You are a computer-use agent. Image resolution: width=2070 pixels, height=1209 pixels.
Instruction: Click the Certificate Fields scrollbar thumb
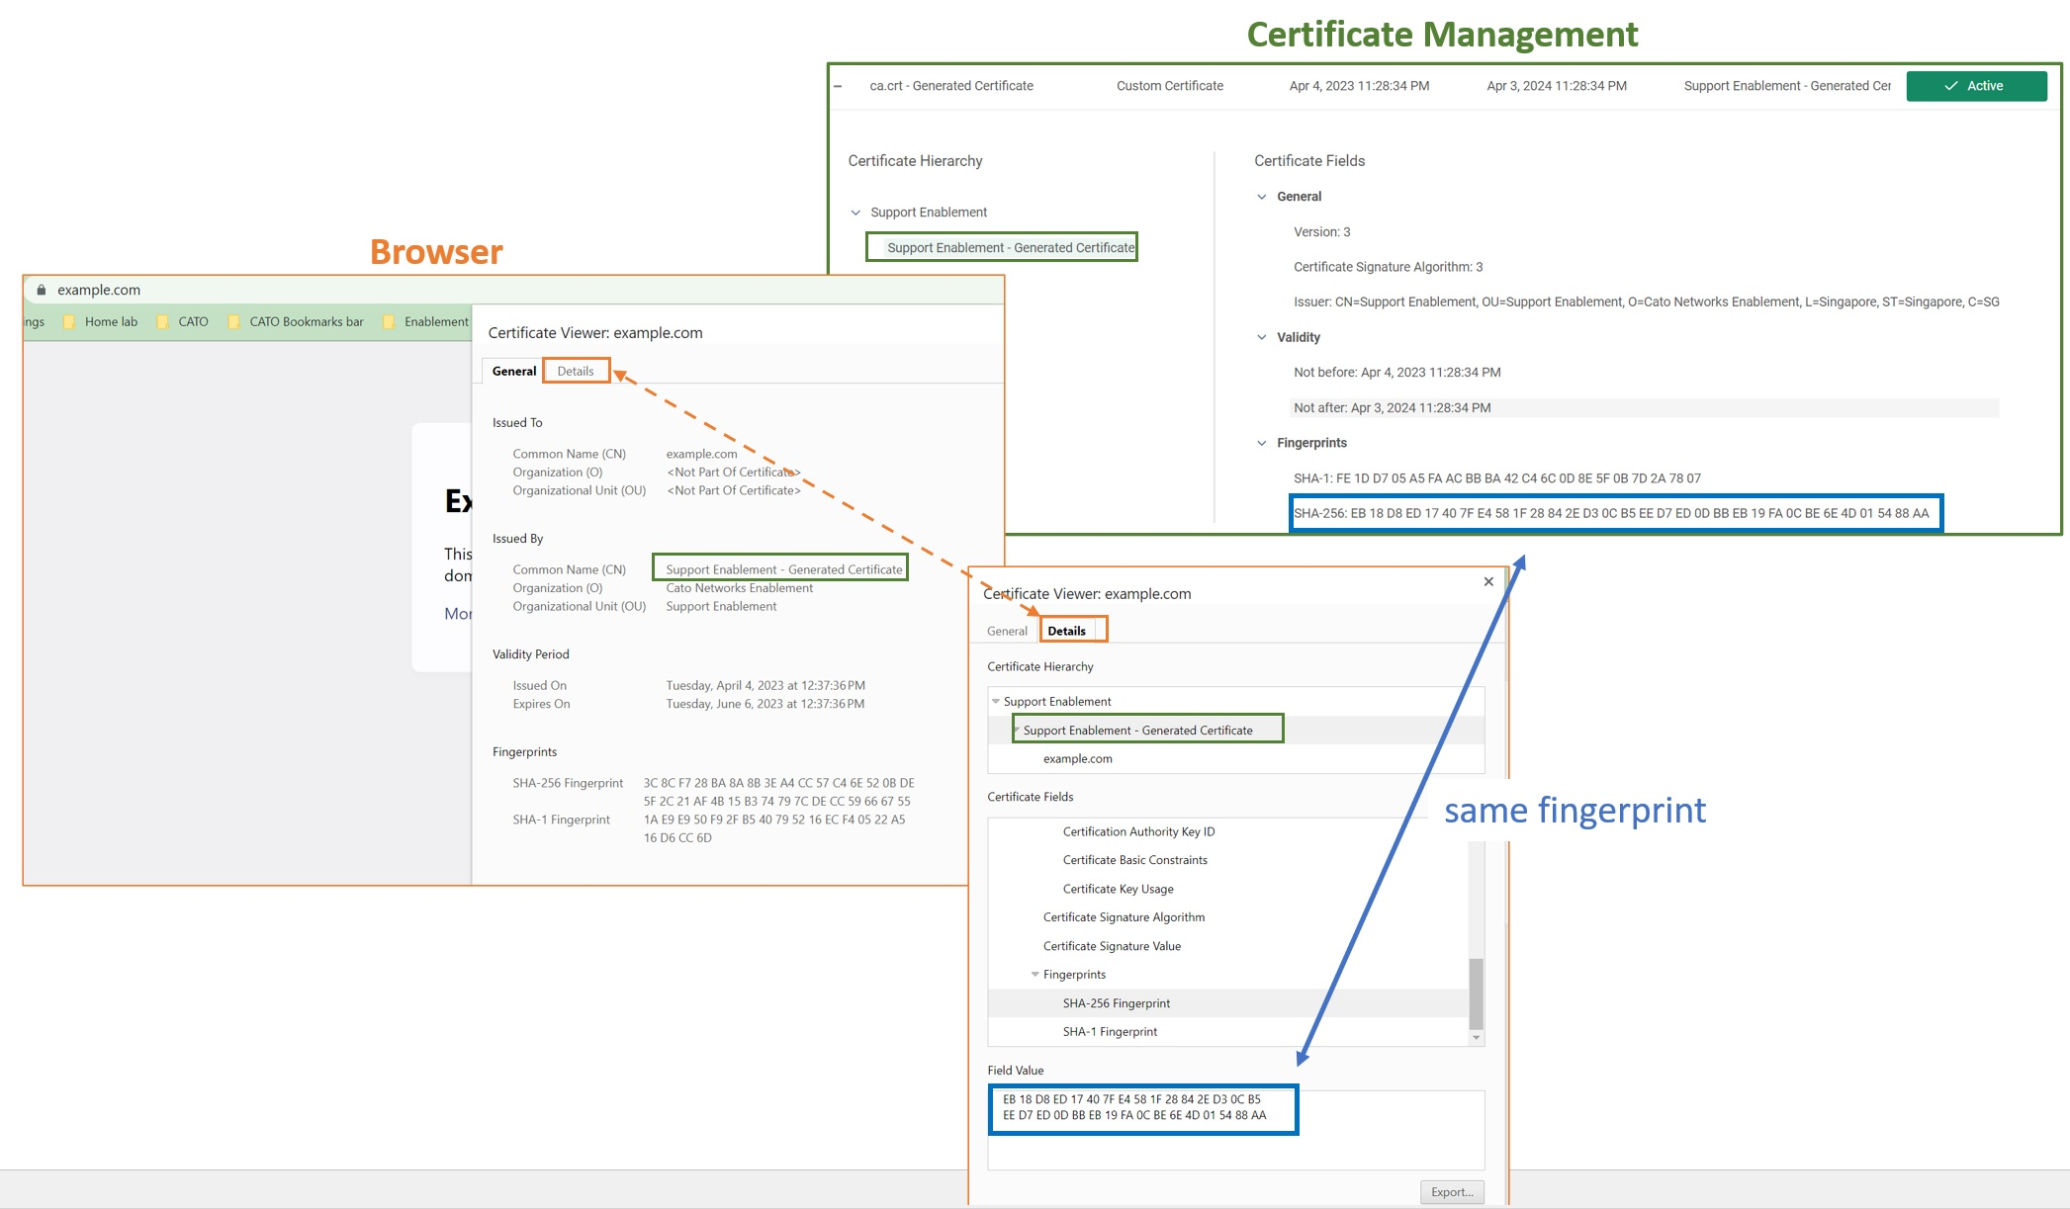1476,993
